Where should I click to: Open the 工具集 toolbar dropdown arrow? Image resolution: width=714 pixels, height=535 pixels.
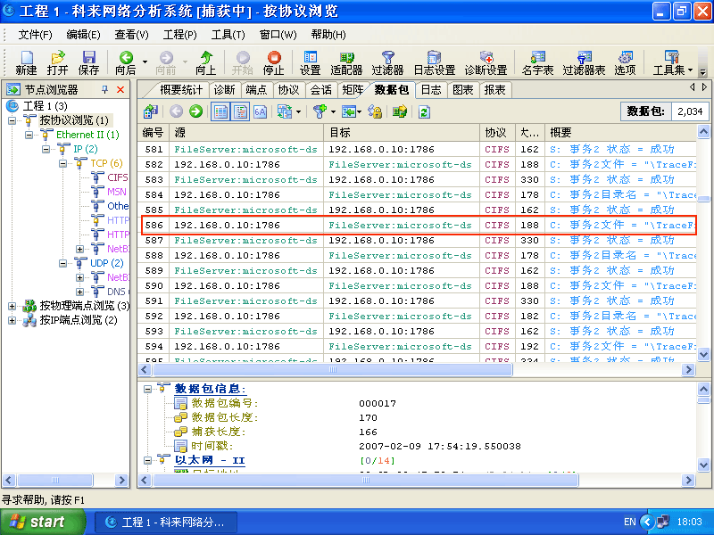(x=690, y=70)
